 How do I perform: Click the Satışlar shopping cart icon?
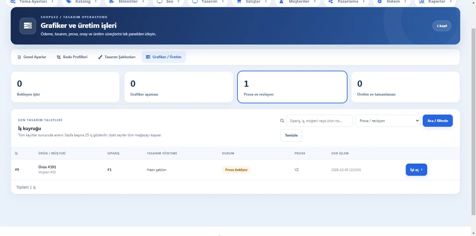(239, 2)
